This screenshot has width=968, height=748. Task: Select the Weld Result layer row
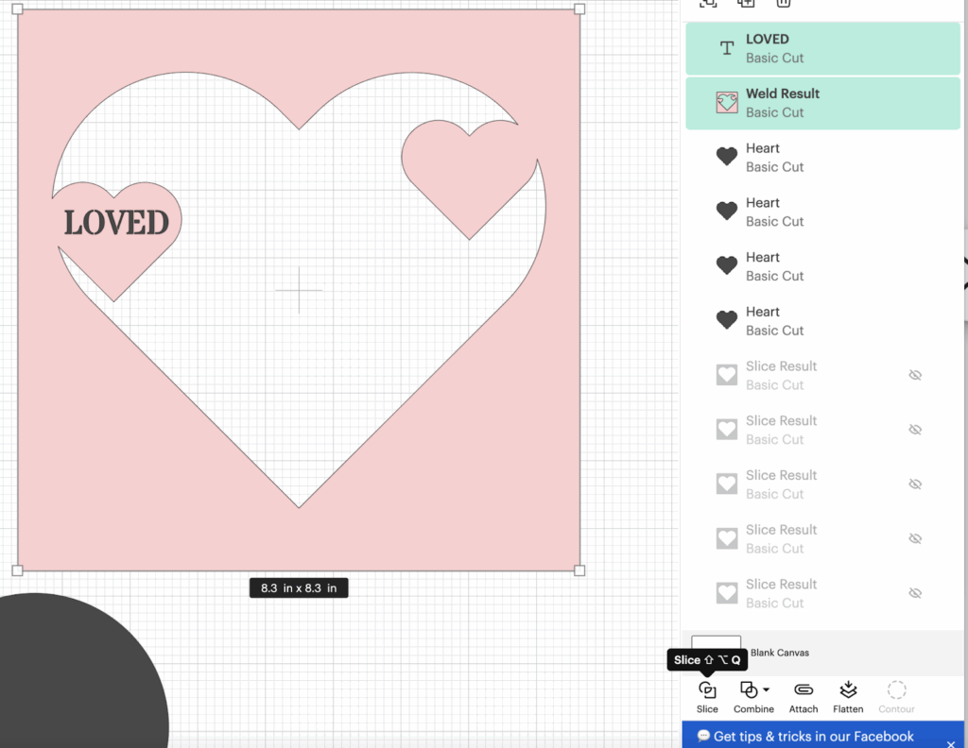pyautogui.click(x=823, y=103)
